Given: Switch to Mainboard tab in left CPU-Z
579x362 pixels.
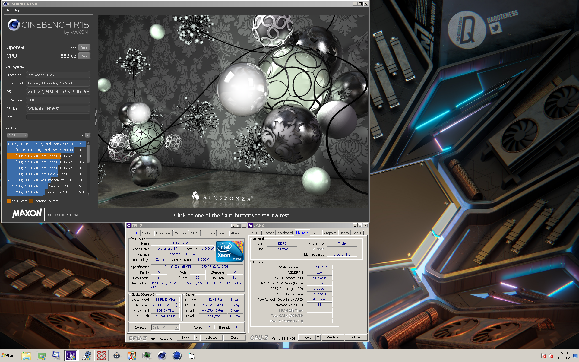Looking at the screenshot, I should [163, 233].
